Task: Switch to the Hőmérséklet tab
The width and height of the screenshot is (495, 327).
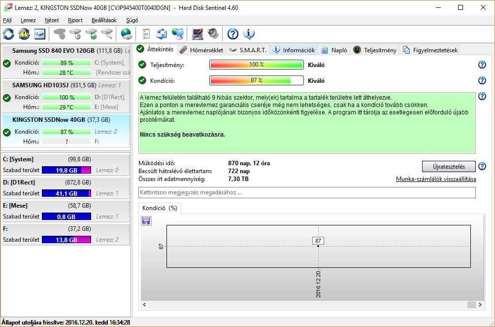Action: [x=201, y=50]
